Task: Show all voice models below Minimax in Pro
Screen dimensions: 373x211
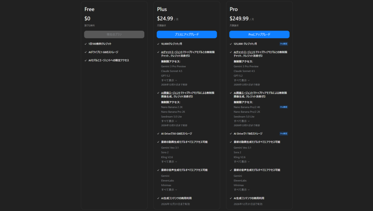Action: click(x=242, y=190)
